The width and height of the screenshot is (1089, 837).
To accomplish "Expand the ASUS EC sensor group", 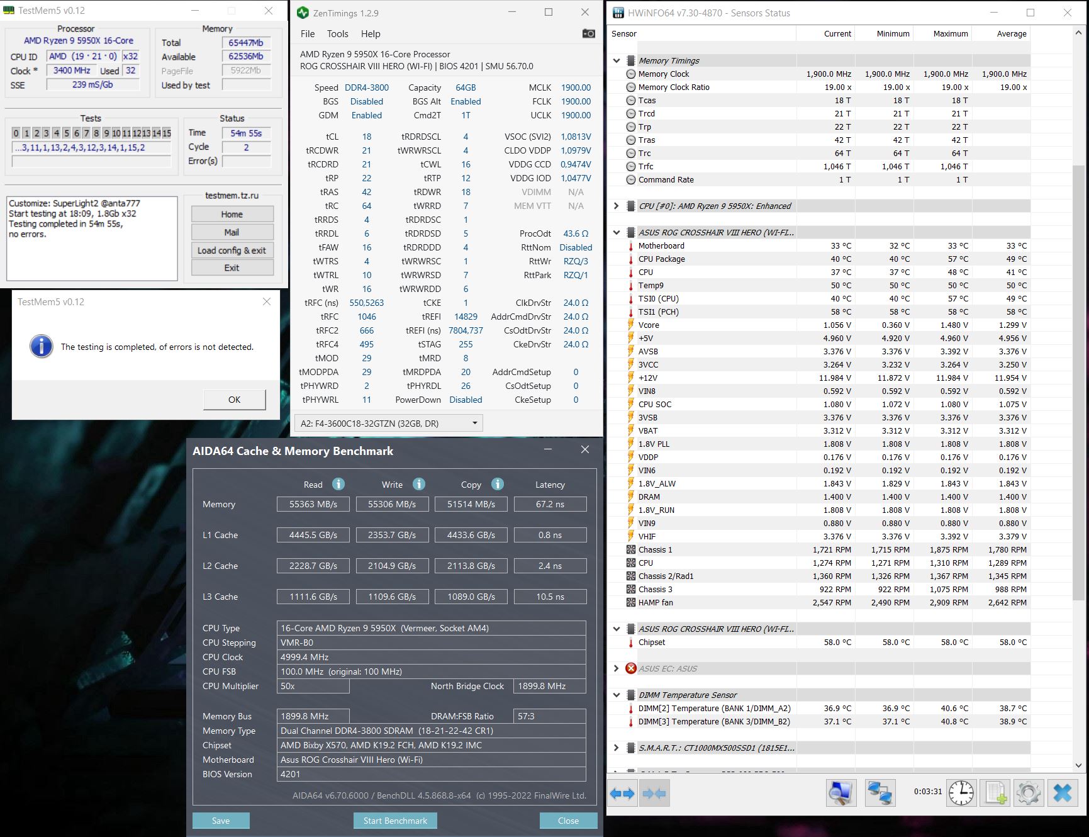I will (x=617, y=668).
